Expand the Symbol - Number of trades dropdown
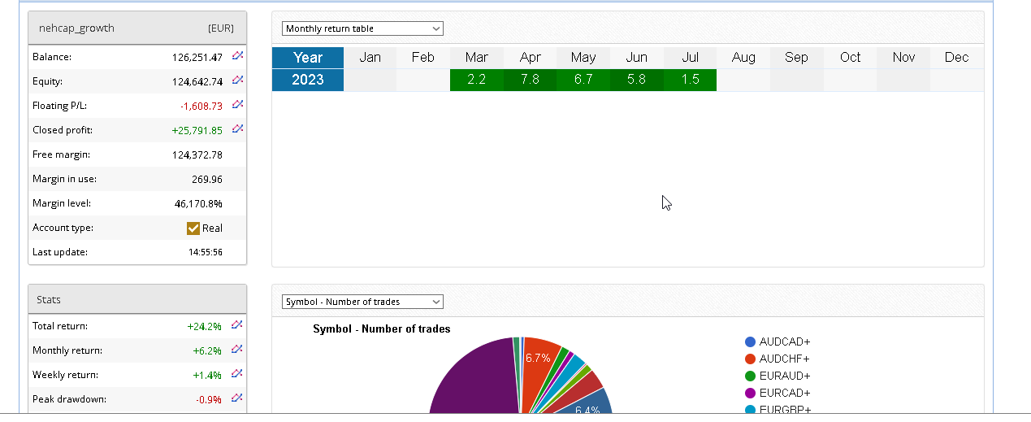Screen dimensions: 1031x422 coord(362,302)
